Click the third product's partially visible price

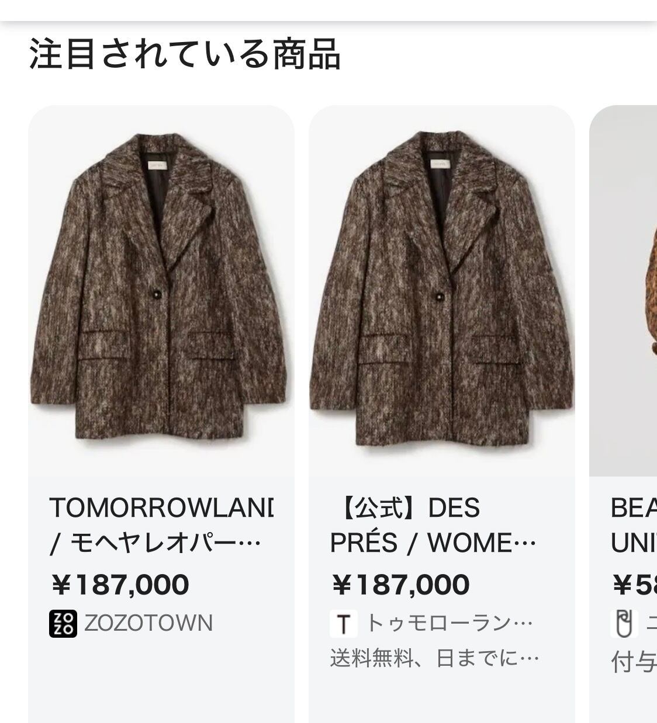pyautogui.click(x=634, y=585)
